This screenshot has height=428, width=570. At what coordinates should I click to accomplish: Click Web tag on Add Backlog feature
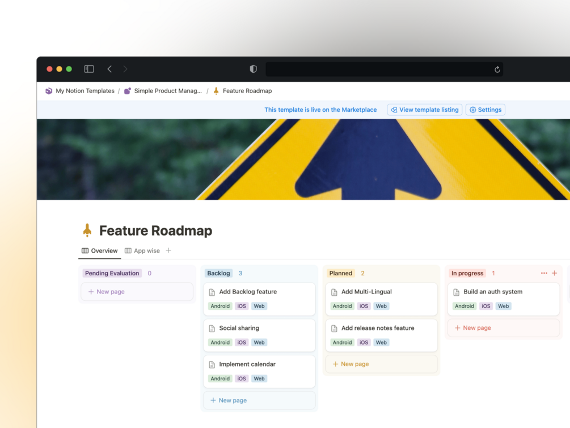(x=259, y=306)
